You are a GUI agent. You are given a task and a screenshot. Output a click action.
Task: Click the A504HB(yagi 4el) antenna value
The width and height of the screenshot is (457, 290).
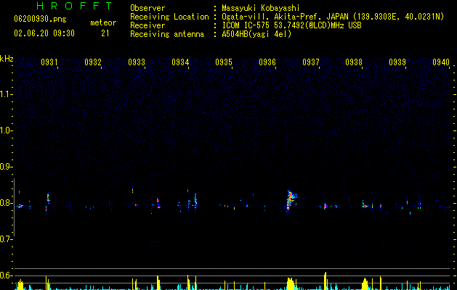pyautogui.click(x=256, y=34)
